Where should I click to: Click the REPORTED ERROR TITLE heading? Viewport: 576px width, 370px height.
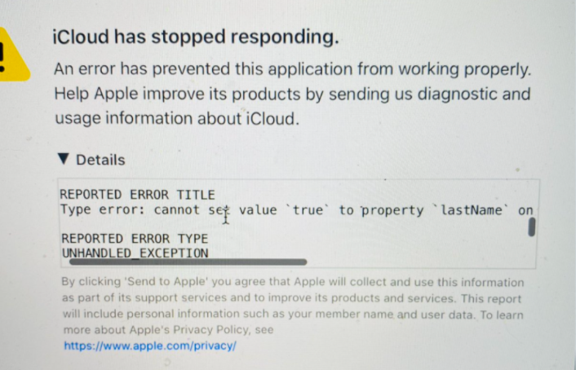click(x=137, y=195)
